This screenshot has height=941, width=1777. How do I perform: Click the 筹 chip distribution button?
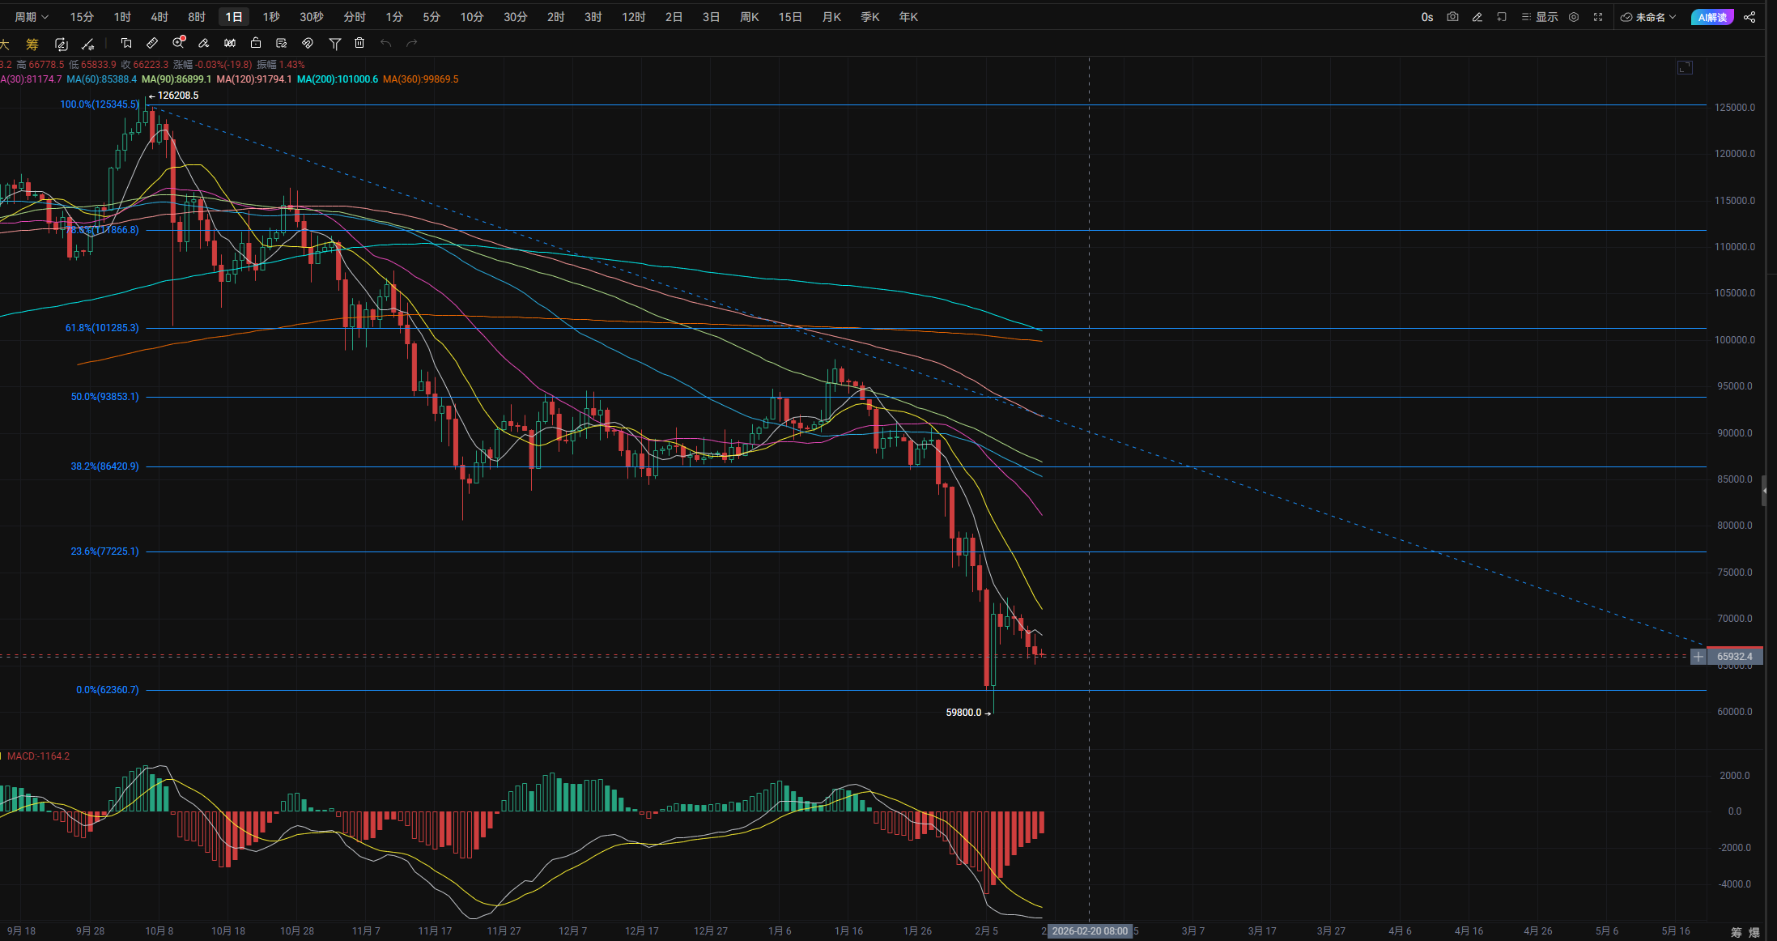click(32, 44)
